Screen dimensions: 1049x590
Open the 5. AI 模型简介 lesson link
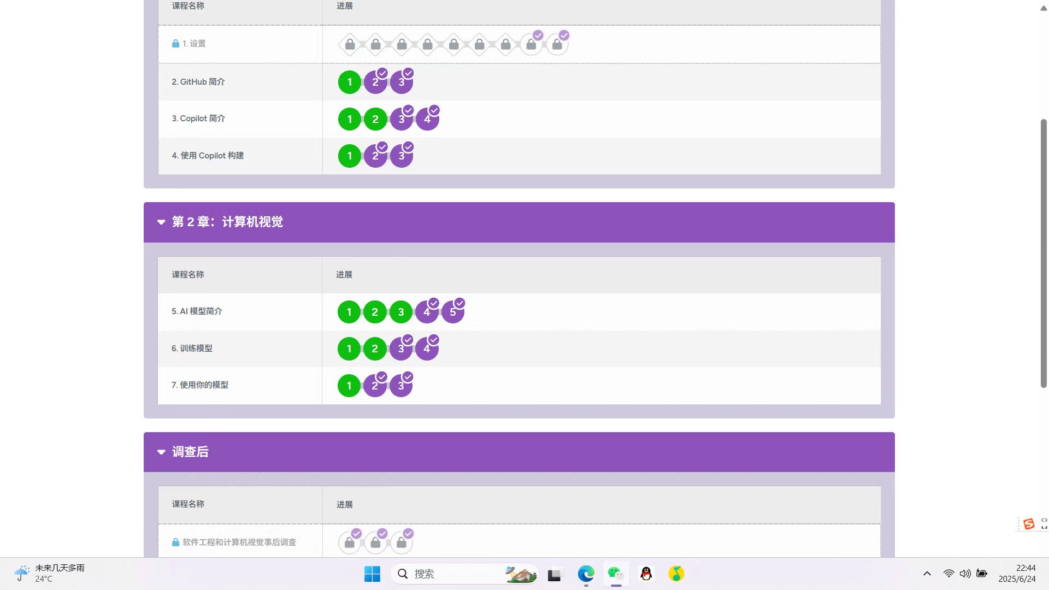[x=197, y=311]
